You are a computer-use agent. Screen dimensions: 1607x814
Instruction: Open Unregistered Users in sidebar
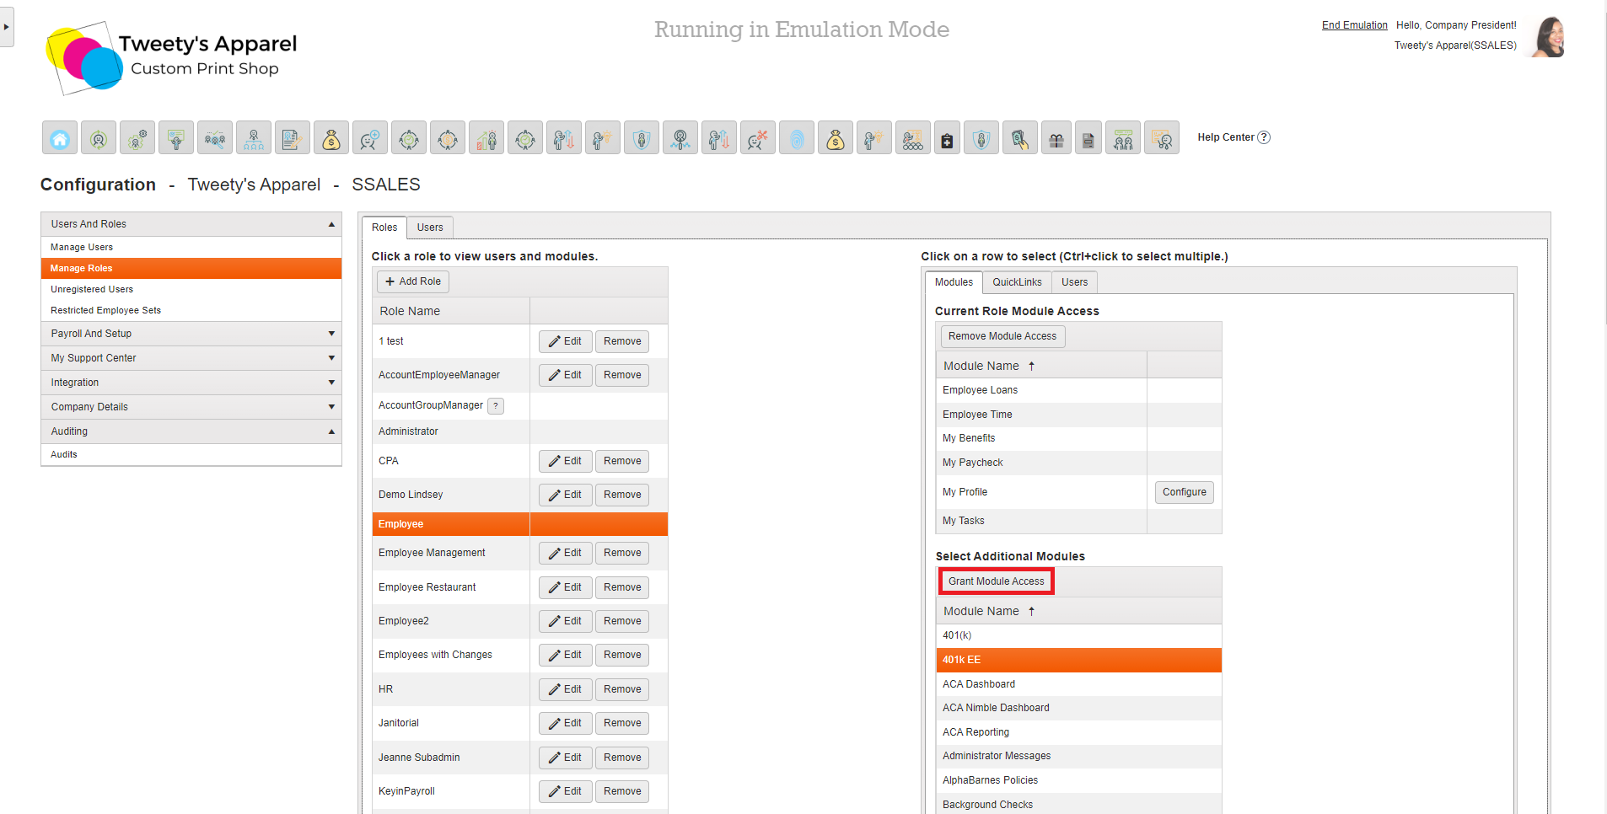tap(191, 289)
